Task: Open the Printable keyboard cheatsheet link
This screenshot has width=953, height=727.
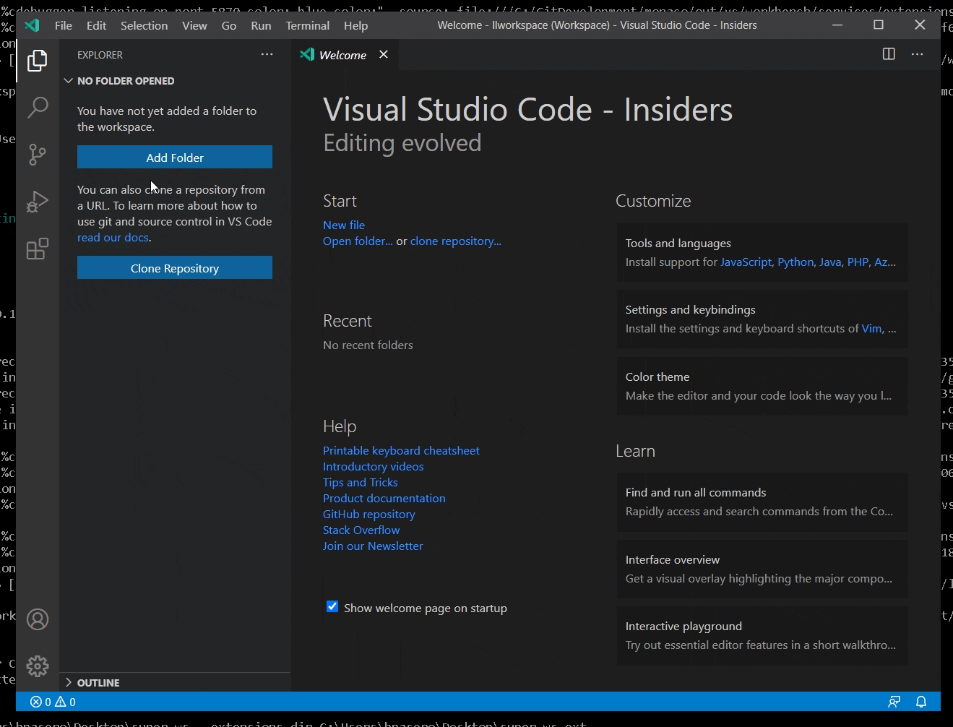Action: pyautogui.click(x=401, y=450)
